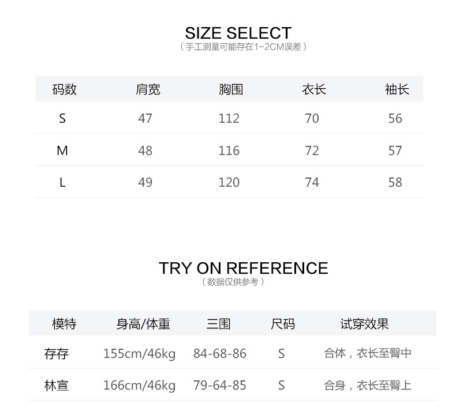
Task: Select the model name 林宣
Action: 57,385
